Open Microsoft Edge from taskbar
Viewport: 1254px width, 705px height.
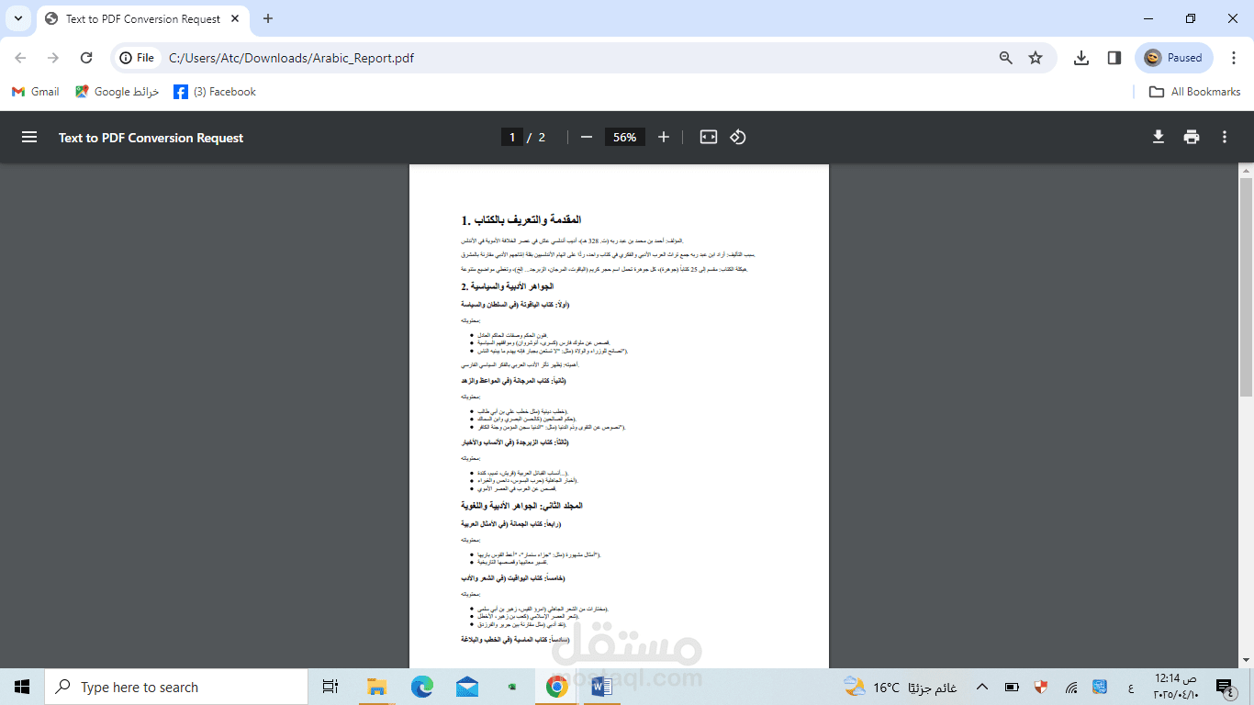point(421,687)
